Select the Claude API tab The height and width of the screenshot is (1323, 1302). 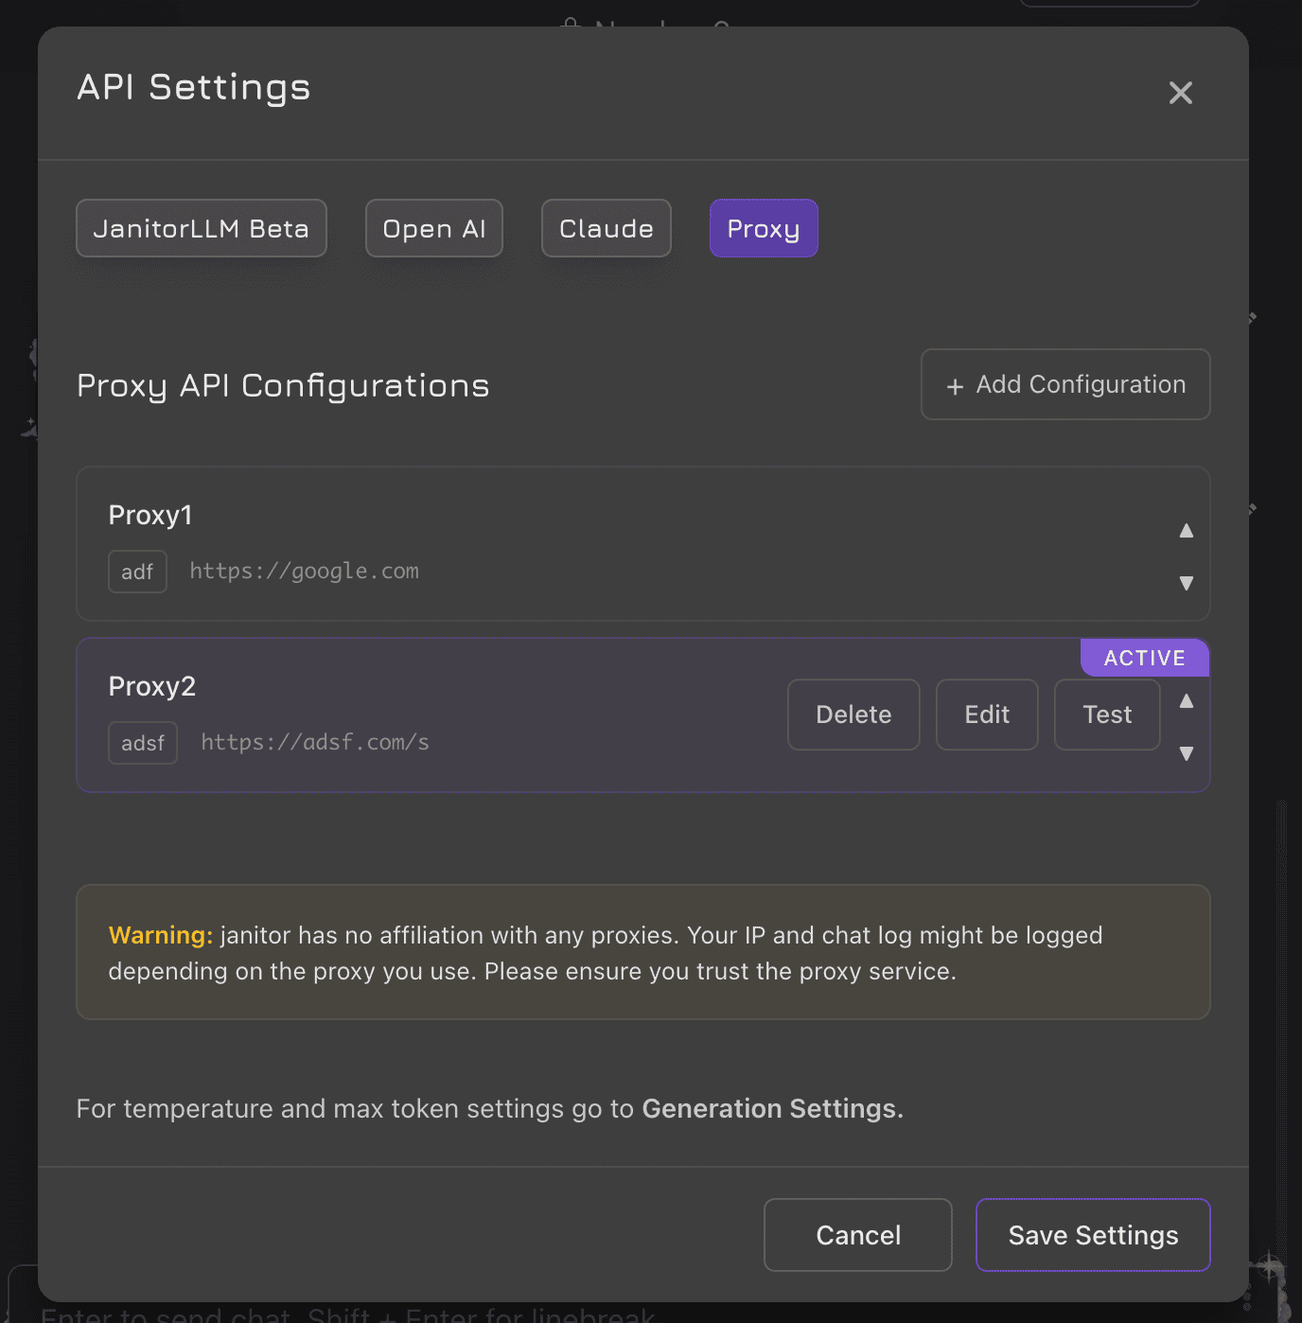click(x=606, y=228)
